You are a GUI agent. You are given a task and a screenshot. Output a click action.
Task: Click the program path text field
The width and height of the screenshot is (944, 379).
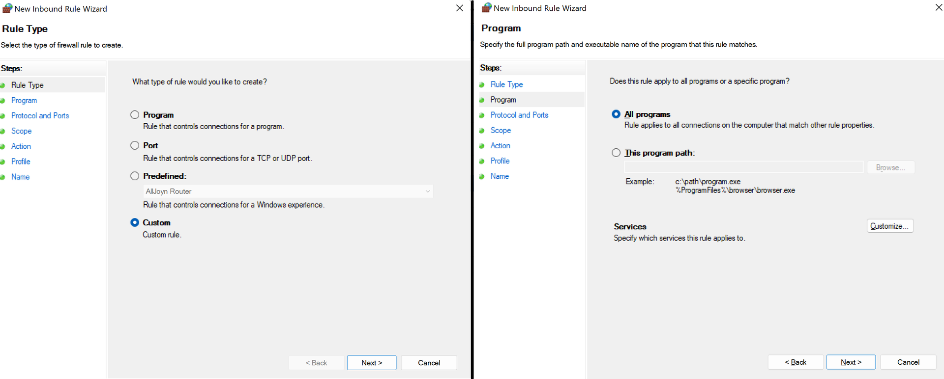pos(743,167)
